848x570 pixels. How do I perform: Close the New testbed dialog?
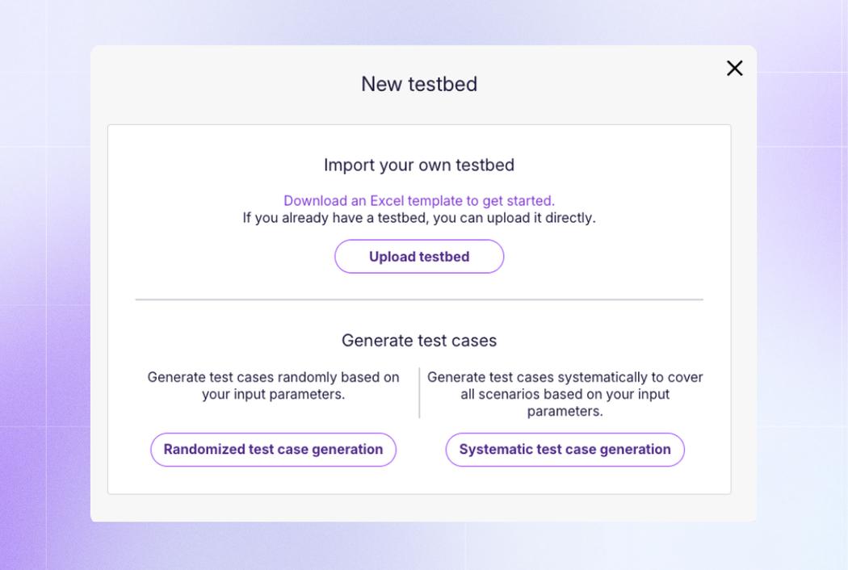[734, 69]
